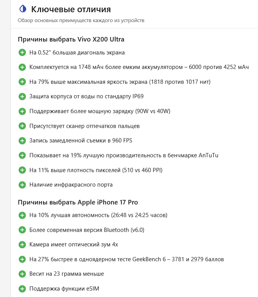This screenshot has width=258, height=297.
Task: Click green plus icon next to IP69 line
Action: pos(22,96)
